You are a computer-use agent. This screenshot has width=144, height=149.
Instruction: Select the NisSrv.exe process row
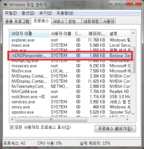coord(70,71)
